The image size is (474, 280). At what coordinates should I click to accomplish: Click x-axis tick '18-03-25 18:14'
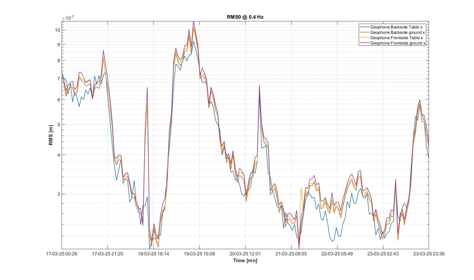click(153, 254)
